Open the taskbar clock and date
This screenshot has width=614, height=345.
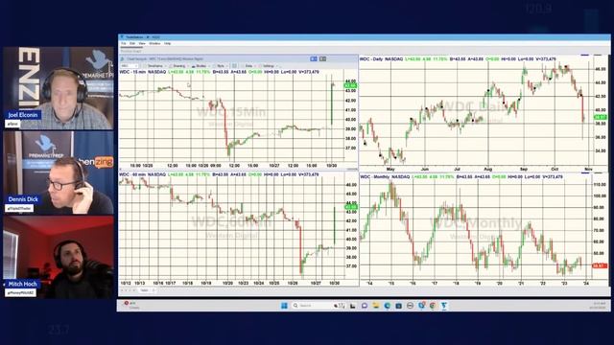tap(599, 306)
